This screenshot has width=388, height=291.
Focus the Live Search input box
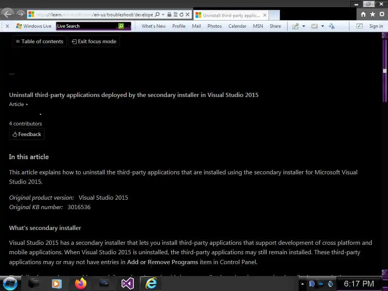point(87,26)
